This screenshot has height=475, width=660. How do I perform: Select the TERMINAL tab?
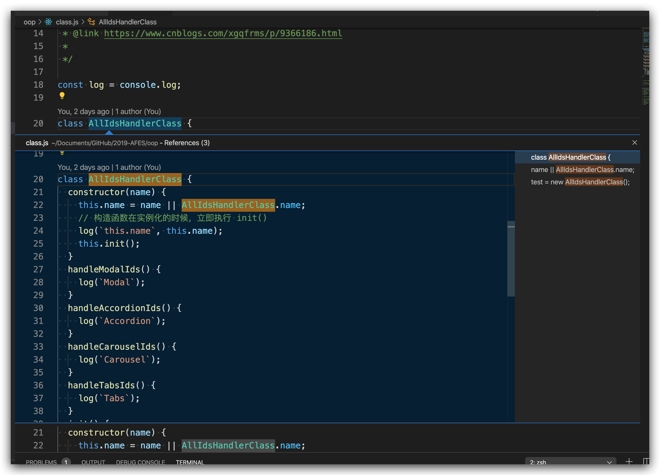click(x=190, y=462)
